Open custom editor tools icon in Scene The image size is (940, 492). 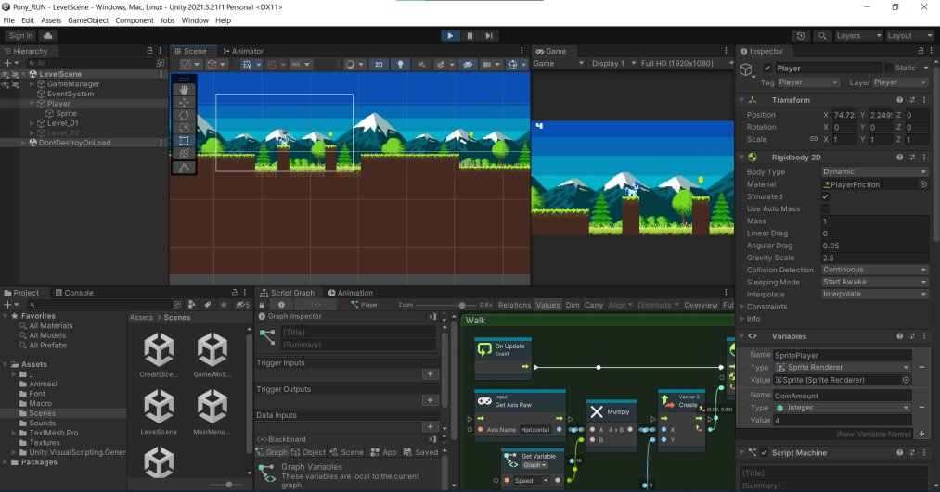(x=184, y=168)
